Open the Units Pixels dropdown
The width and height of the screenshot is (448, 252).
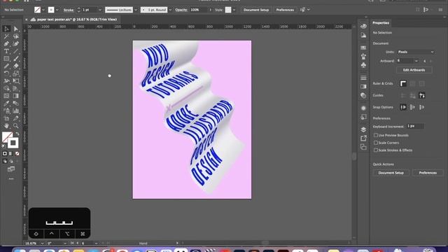(x=416, y=52)
